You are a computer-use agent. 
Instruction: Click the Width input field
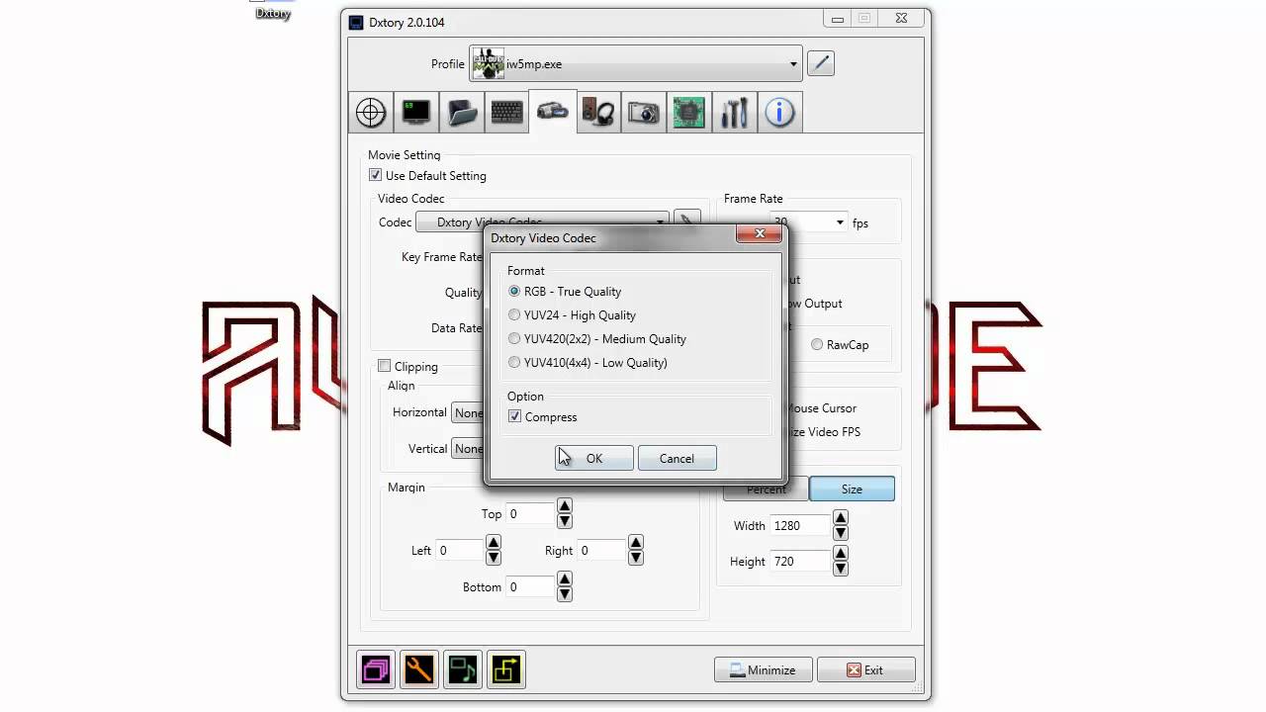click(799, 526)
